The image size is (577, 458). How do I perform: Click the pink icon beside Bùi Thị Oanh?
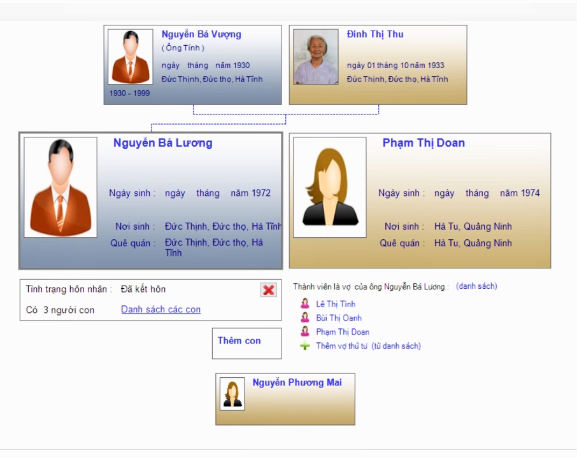(x=304, y=317)
